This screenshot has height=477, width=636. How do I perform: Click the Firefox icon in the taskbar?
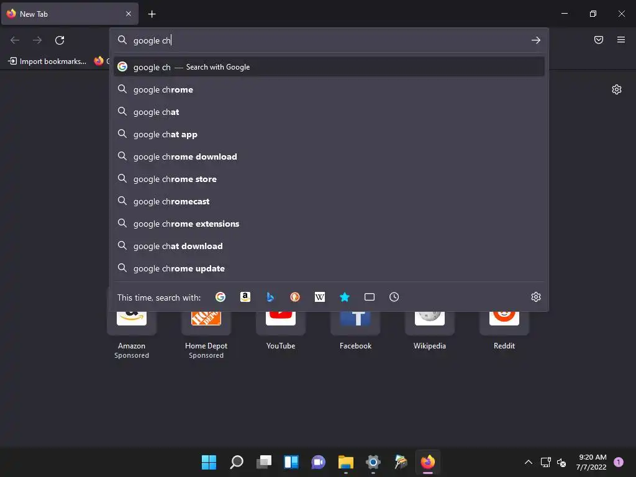coord(428,462)
